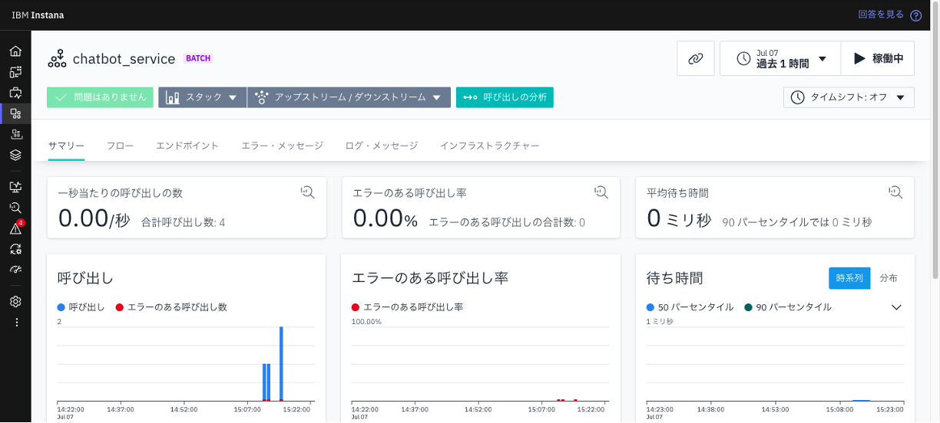Open the applications sidebar icon
Screen dimensions: 940x423
point(15,93)
